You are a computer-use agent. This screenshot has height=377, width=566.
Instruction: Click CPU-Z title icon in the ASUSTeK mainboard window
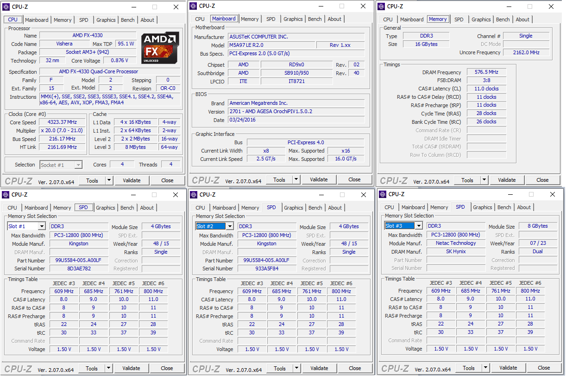(194, 6)
